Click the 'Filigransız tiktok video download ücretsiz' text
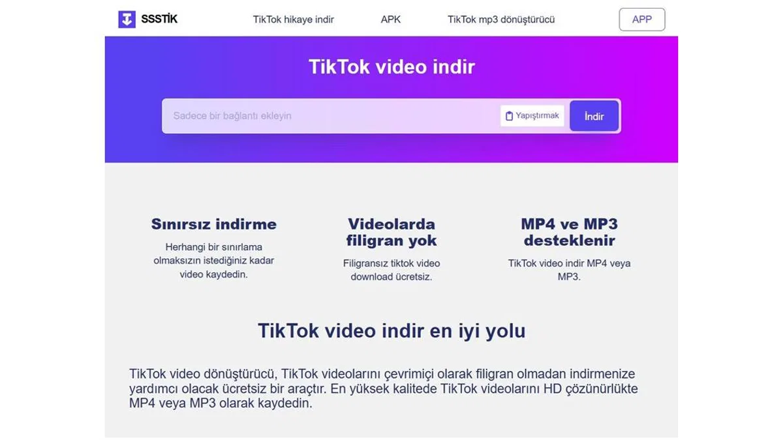Viewport: 783px width, 440px height. [391, 270]
